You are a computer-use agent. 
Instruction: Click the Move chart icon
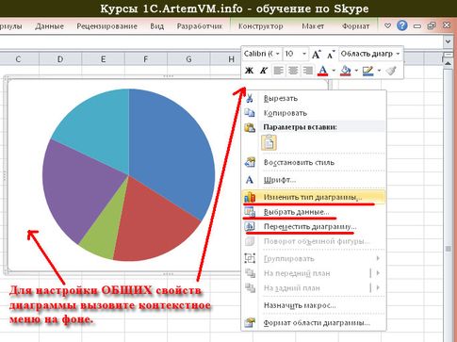[250, 226]
